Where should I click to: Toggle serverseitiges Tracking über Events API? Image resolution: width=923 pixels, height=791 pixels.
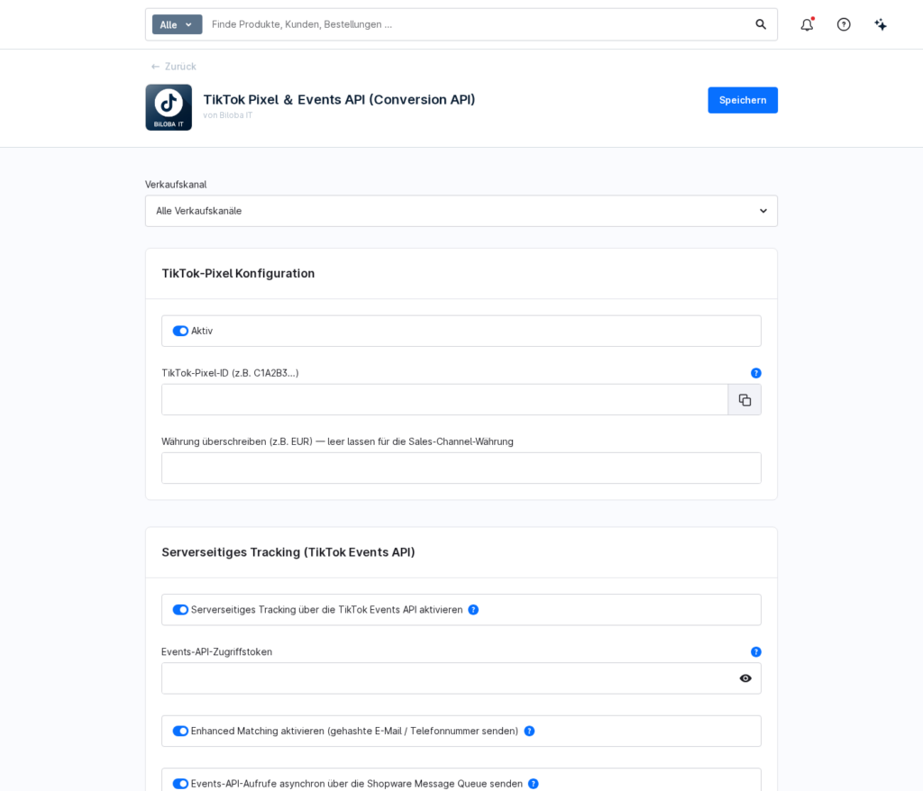[180, 610]
